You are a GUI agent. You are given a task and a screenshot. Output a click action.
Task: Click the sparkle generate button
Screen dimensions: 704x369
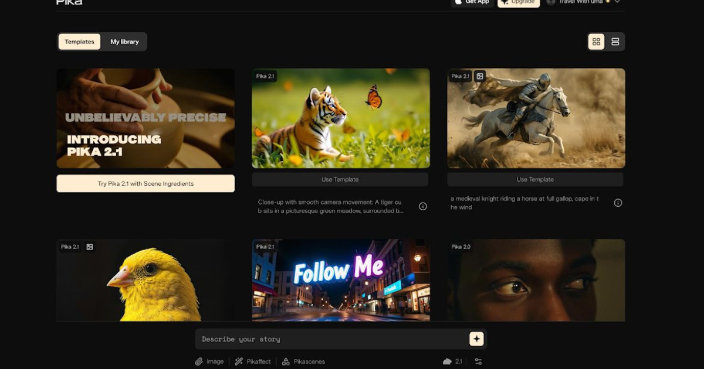pos(476,339)
